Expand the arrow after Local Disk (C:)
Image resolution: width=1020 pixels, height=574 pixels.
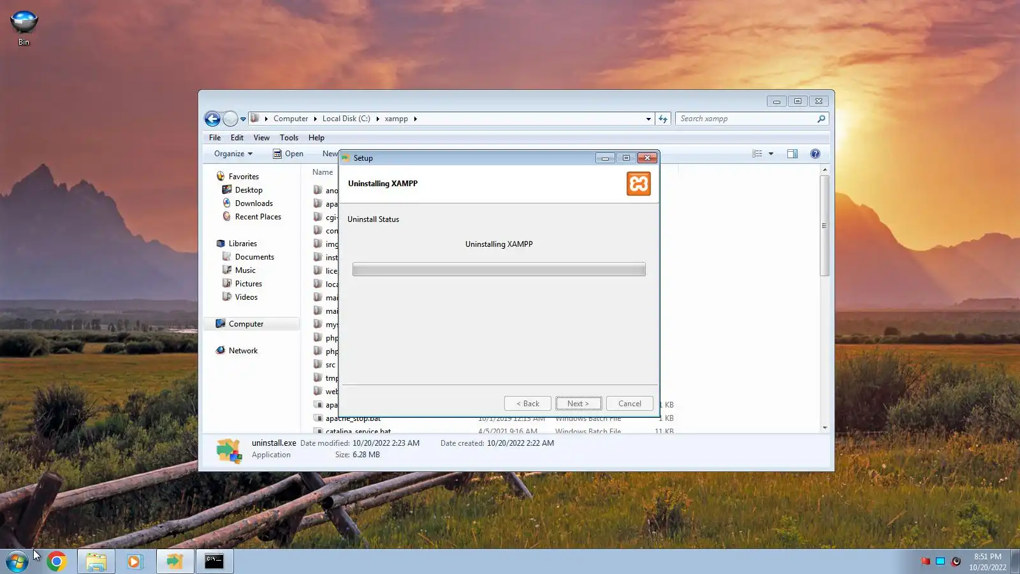(x=377, y=119)
